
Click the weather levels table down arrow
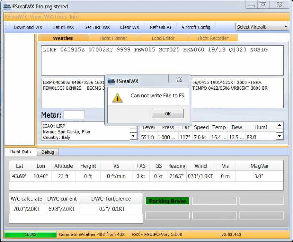click(x=279, y=136)
